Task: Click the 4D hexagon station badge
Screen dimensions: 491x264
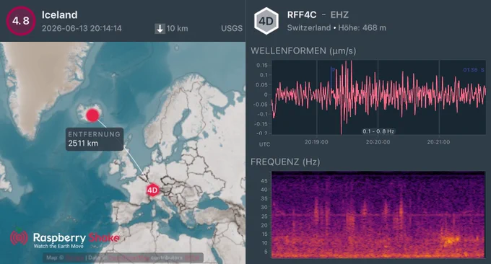Action: tap(266, 21)
